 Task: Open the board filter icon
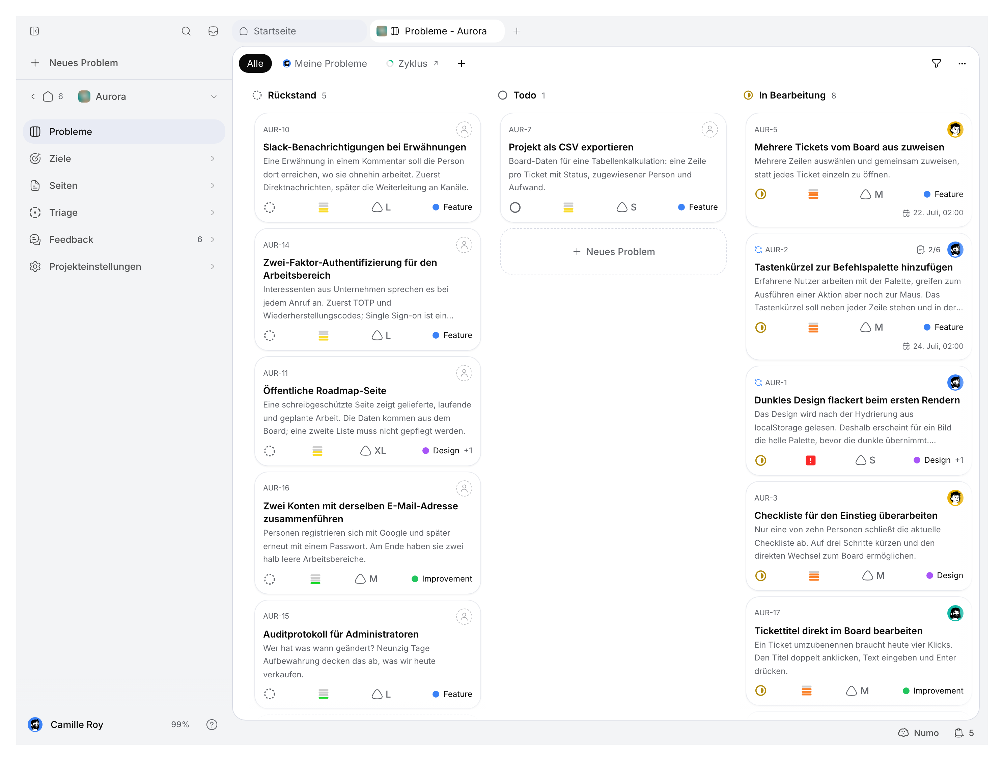coord(936,63)
